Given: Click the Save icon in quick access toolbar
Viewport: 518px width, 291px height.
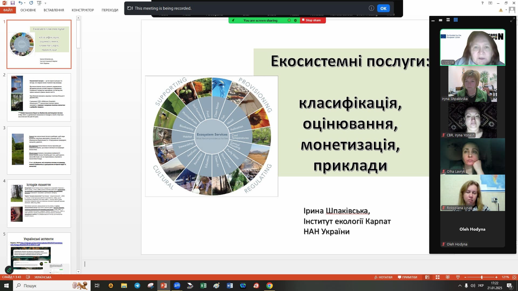Looking at the screenshot, I should 13,3.
